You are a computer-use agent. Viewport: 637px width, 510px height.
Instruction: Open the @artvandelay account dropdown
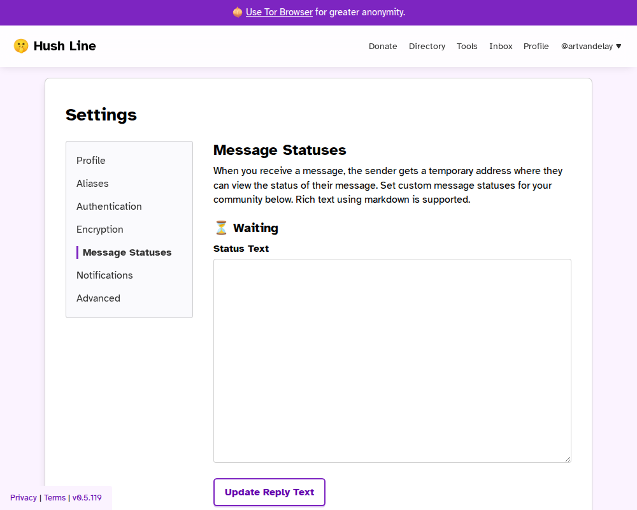pyautogui.click(x=591, y=47)
